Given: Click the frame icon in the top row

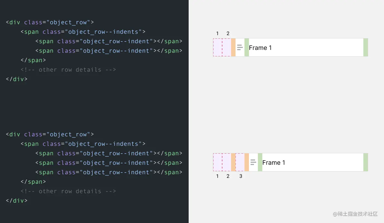Looking at the screenshot, I should pos(240,47).
